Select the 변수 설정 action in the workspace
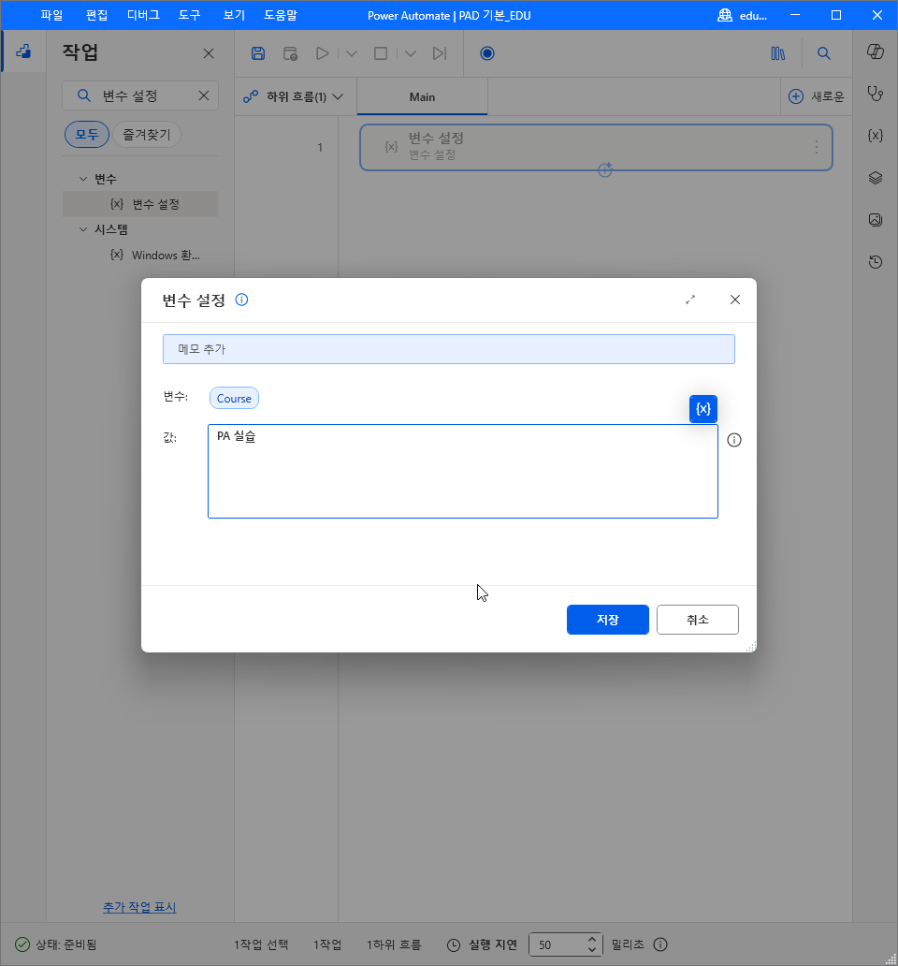 click(x=596, y=147)
